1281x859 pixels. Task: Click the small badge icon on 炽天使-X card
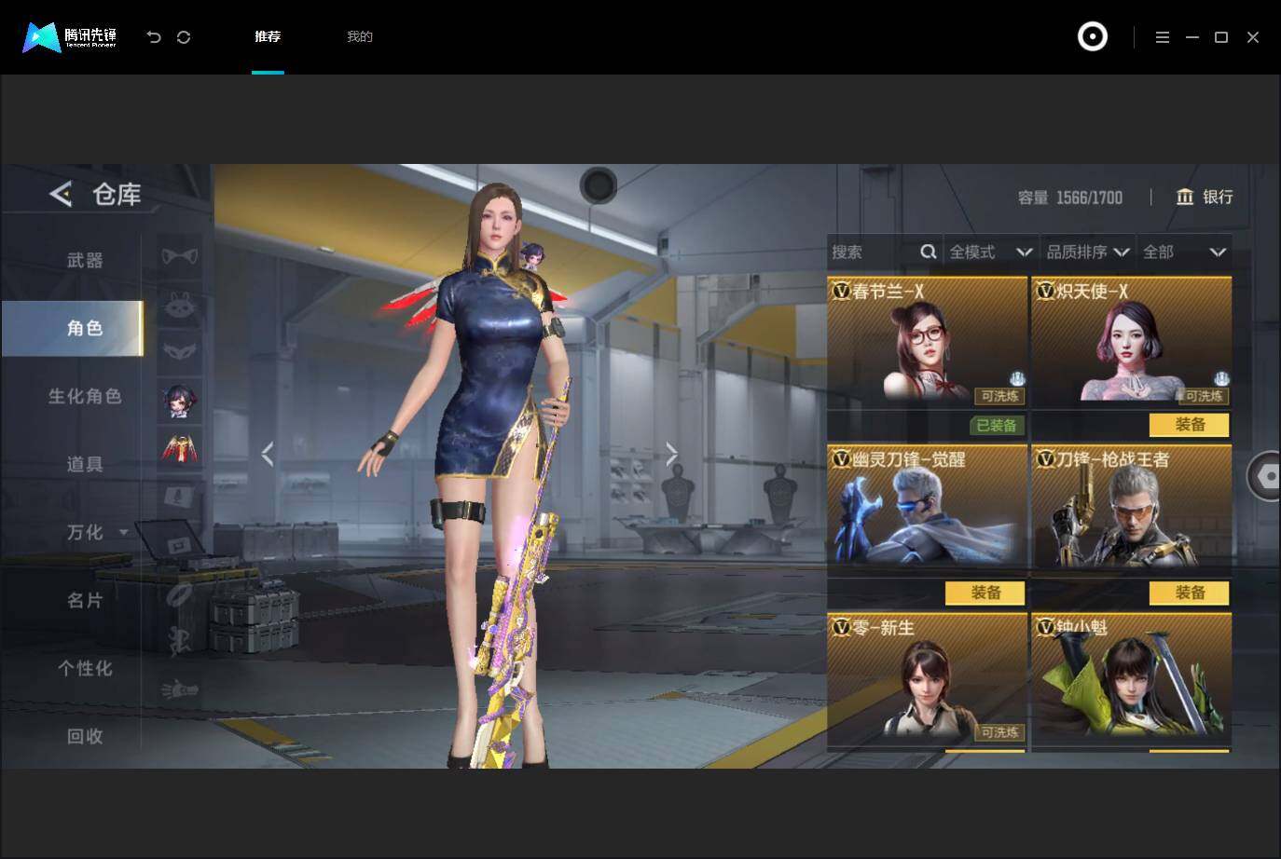coord(1221,378)
